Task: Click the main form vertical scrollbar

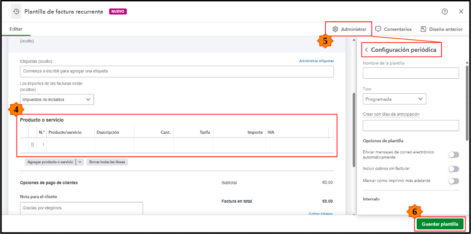Action: tap(354, 130)
